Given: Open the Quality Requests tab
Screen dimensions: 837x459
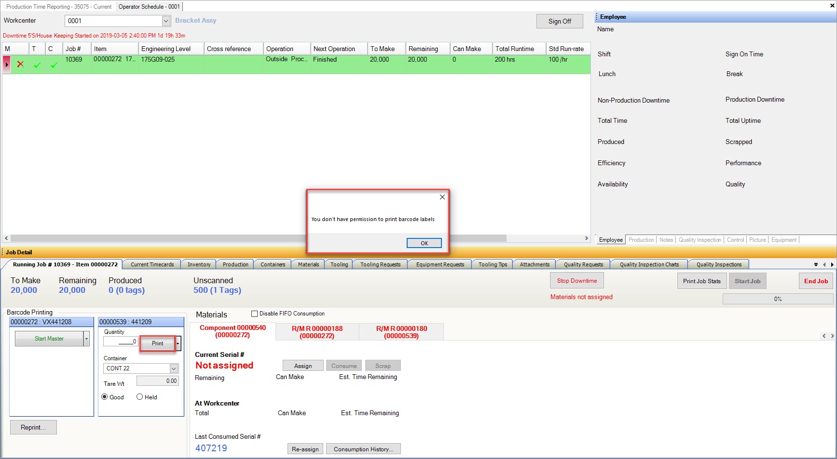Looking at the screenshot, I should [x=583, y=264].
